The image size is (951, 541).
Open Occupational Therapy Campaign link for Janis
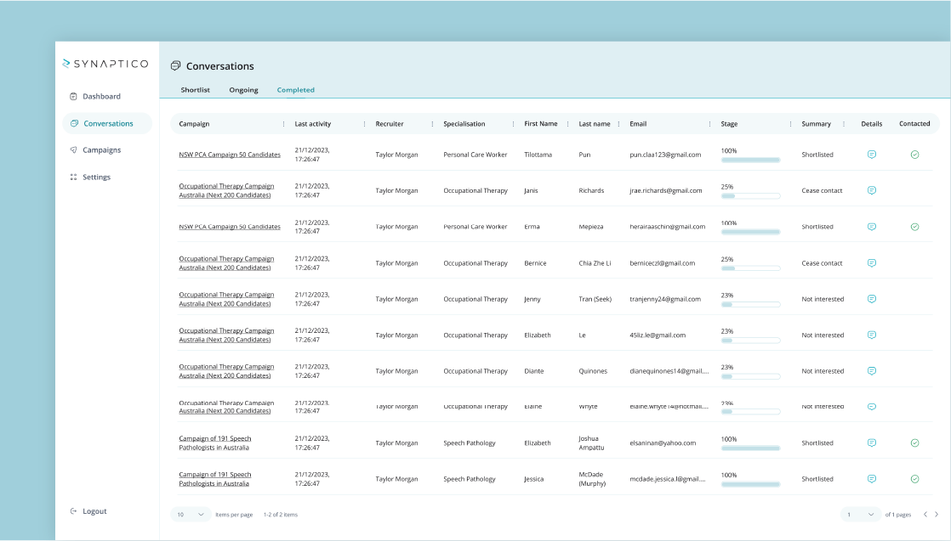coord(226,190)
